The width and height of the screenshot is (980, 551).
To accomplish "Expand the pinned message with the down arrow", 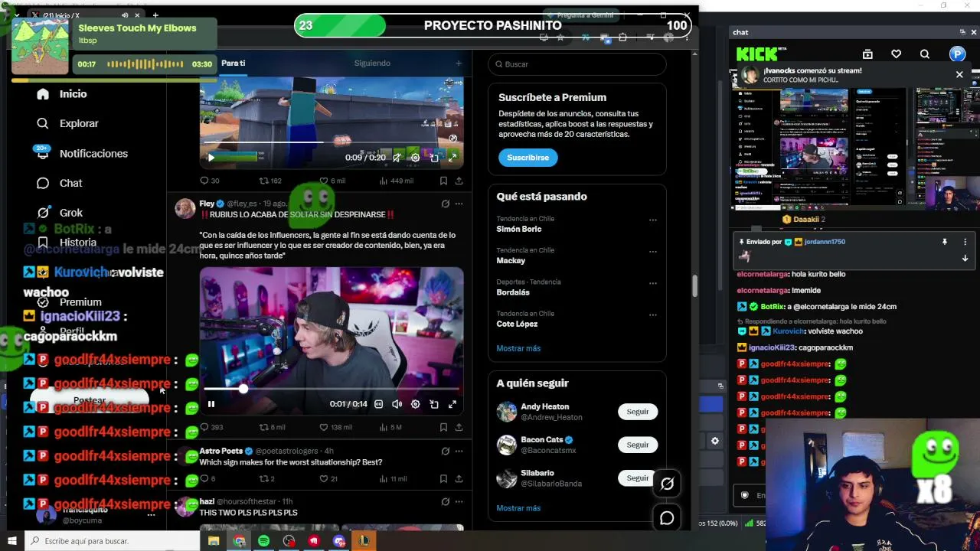I will pyautogui.click(x=965, y=259).
